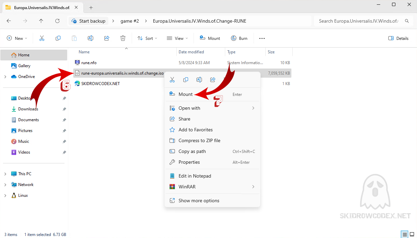The width and height of the screenshot is (417, 238).
Task: Select Add to Favorites
Action: 212,130
